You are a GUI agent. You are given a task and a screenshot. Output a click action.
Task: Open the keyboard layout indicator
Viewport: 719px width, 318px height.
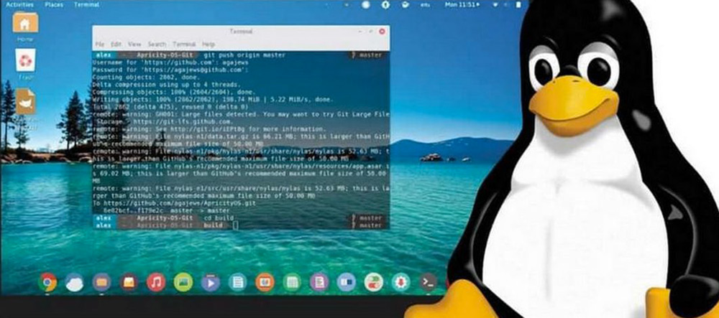coord(425,5)
